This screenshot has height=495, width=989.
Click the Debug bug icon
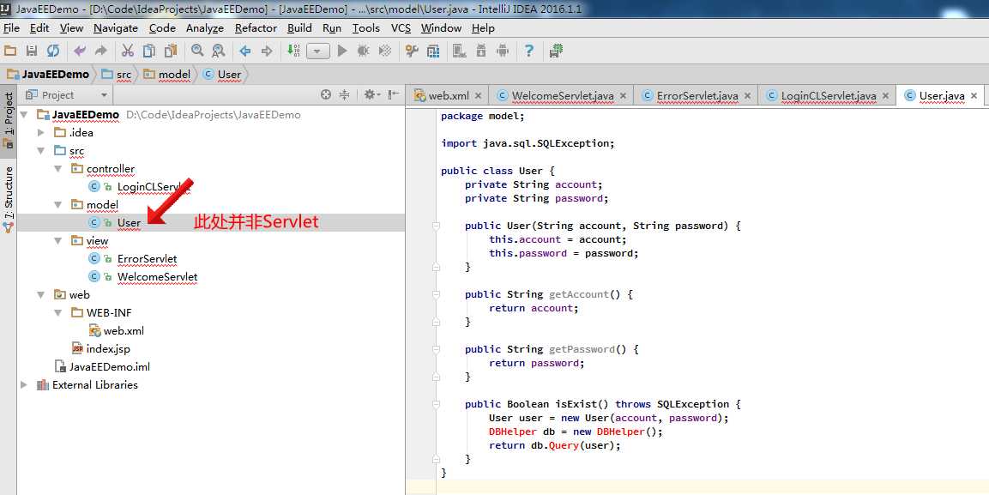click(364, 51)
